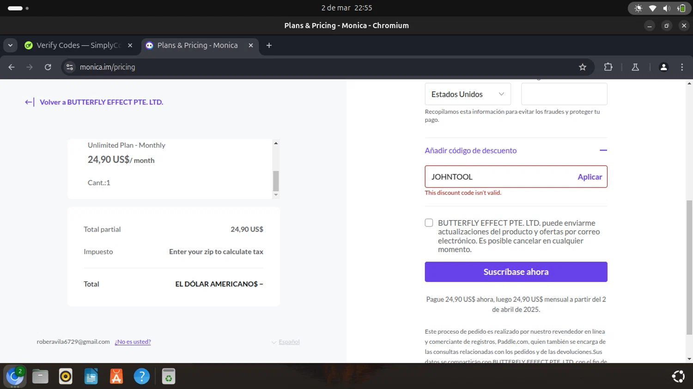Reload the Monica pricing page
The height and width of the screenshot is (389, 693).
click(48, 67)
